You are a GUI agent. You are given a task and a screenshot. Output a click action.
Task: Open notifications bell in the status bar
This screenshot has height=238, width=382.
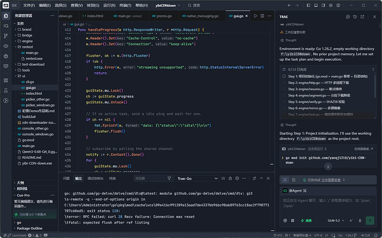(x=376, y=235)
